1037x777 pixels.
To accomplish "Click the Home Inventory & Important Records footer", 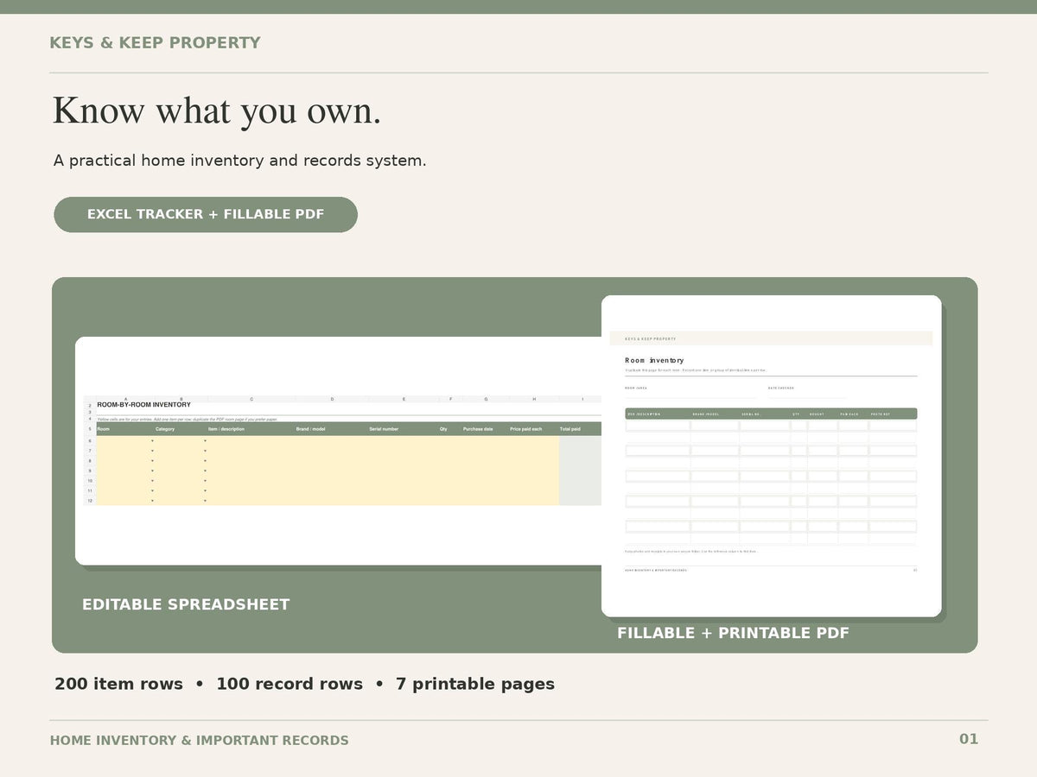I will click(x=200, y=741).
